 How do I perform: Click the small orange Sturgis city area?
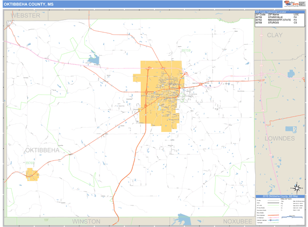(33, 175)
